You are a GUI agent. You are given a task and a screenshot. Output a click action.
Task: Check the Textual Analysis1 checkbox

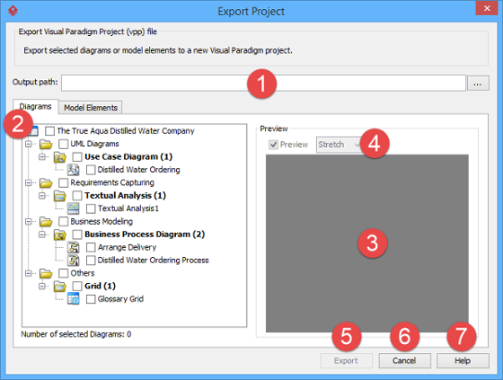click(x=91, y=208)
